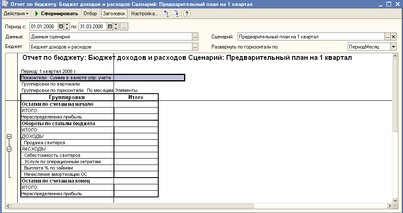Image resolution: width=403 pixels, height=213 pixels.
Task: Click the start date field 01.01.2008
Action: [43, 27]
